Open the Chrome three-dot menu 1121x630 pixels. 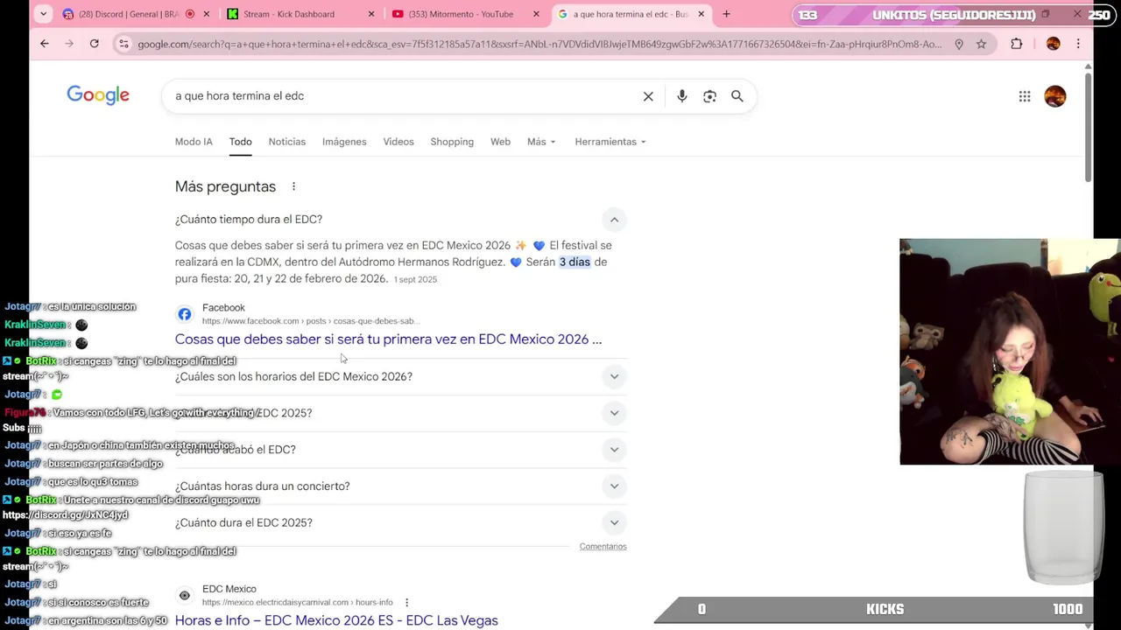[1078, 44]
